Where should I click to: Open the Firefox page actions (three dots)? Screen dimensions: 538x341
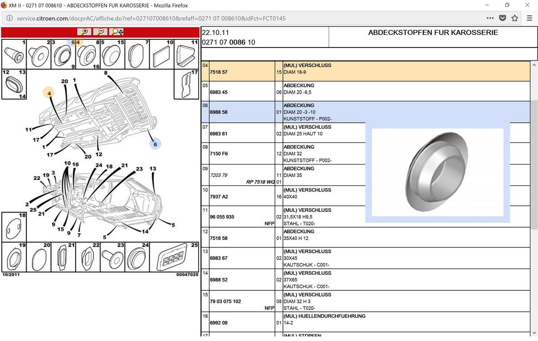click(x=490, y=18)
